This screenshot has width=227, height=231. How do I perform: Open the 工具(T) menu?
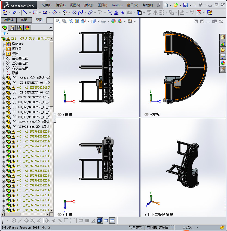pos(102,5)
